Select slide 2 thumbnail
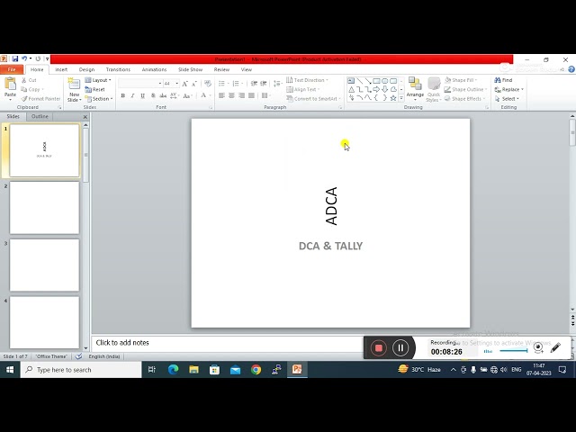The height and width of the screenshot is (432, 576). point(44,208)
